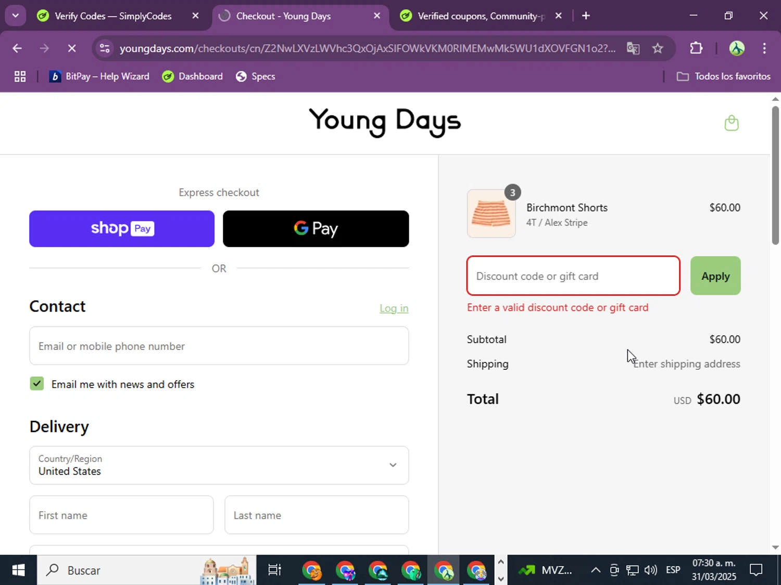781x585 pixels.
Task: Click the Windows Buscar search box
Action: (x=147, y=570)
